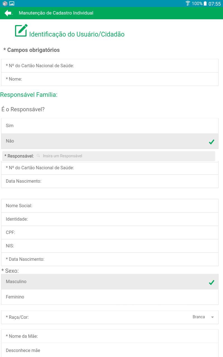Viewport: 223px width, 357px height.
Task: Toggle Desconhece mãe option
Action: point(110,350)
